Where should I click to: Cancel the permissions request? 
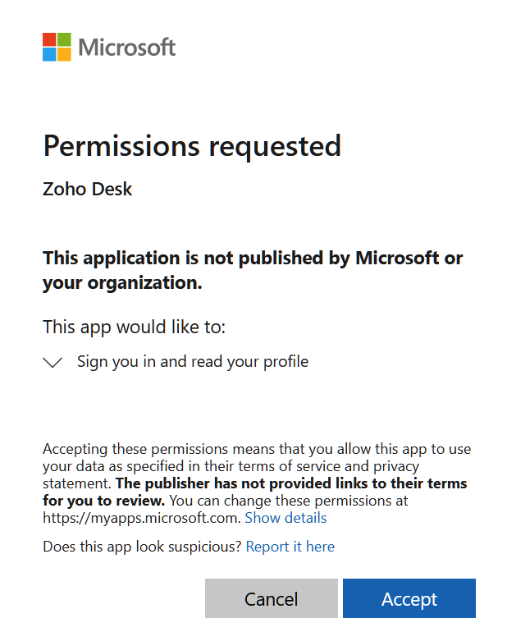(x=272, y=598)
